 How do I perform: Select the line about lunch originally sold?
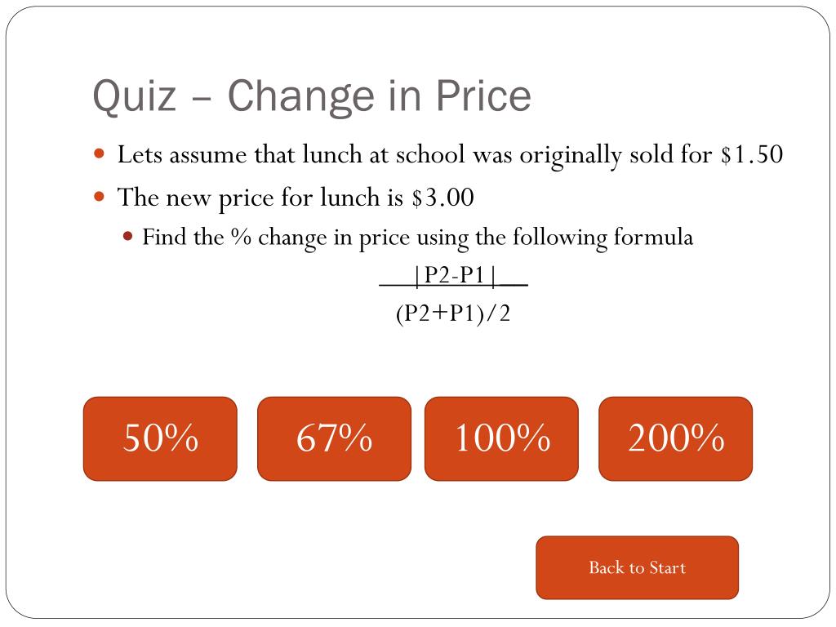(x=450, y=155)
